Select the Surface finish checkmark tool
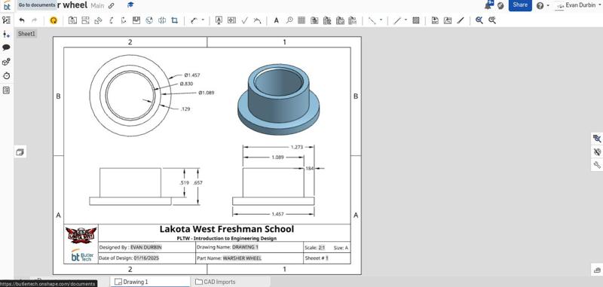This screenshot has height=287, width=603. pyautogui.click(x=244, y=21)
